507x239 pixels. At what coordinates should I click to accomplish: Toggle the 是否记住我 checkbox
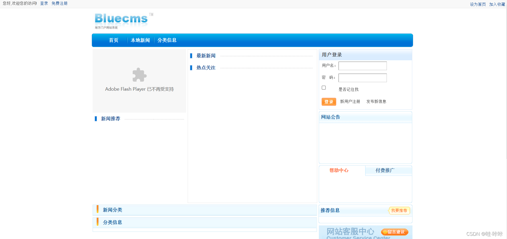[324, 88]
